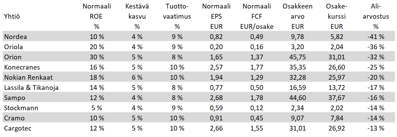Click the Aliarvostus column header
The height and width of the screenshot is (137, 397).
375,16
